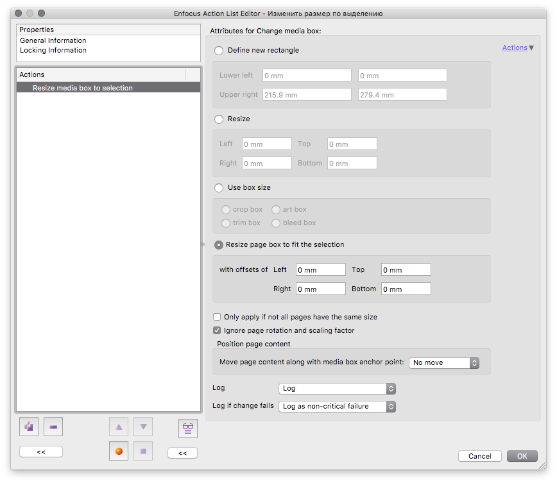Choose crop box radio button

tap(226, 210)
